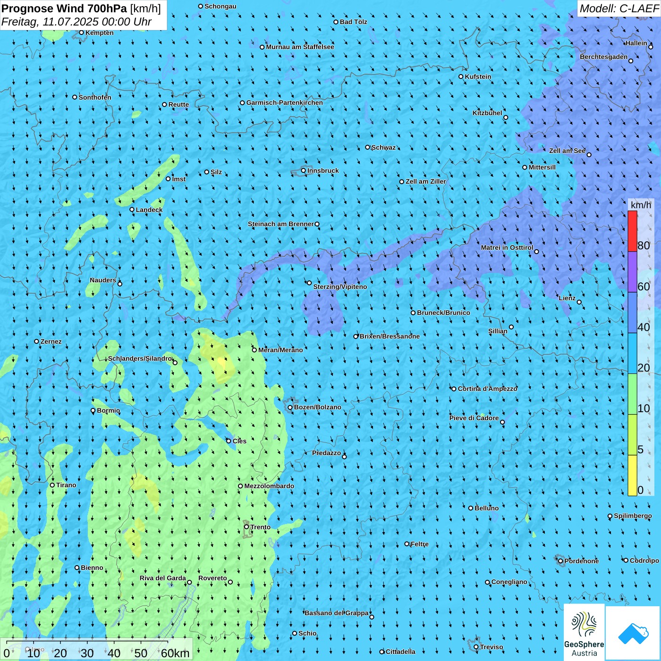
Task: Click the 'Kitzbühel' city label
Action: 488,113
